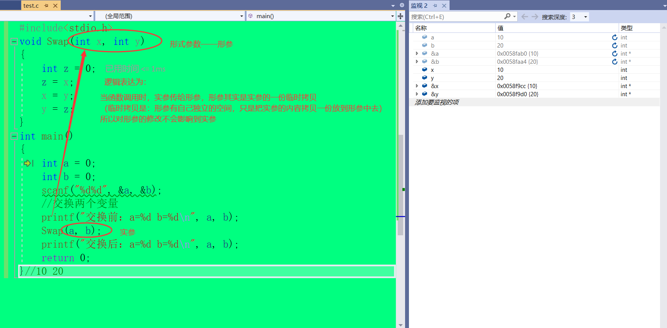Image resolution: width=667 pixels, height=328 pixels.
Task: Click value 0x0058fab0 {10} cell
Action: point(518,53)
